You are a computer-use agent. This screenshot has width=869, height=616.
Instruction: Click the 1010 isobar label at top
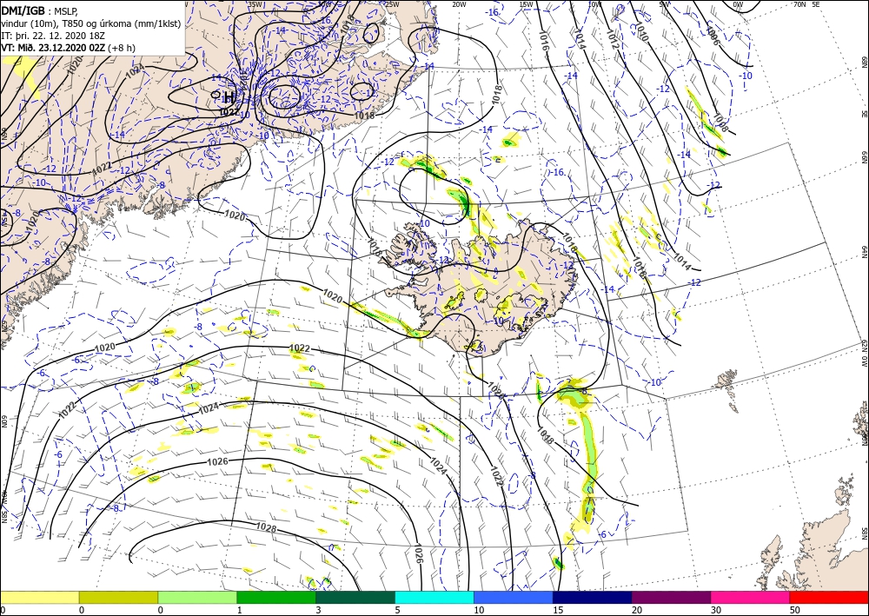(x=640, y=31)
